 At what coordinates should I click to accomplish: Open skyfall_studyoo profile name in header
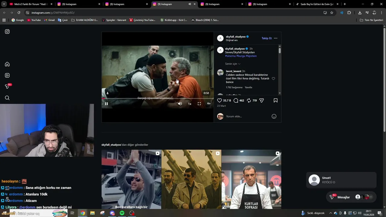pyautogui.click(x=236, y=37)
